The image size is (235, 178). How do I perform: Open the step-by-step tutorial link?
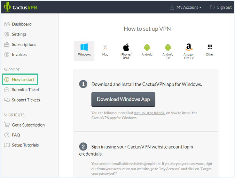pyautogui.click(x=149, y=113)
